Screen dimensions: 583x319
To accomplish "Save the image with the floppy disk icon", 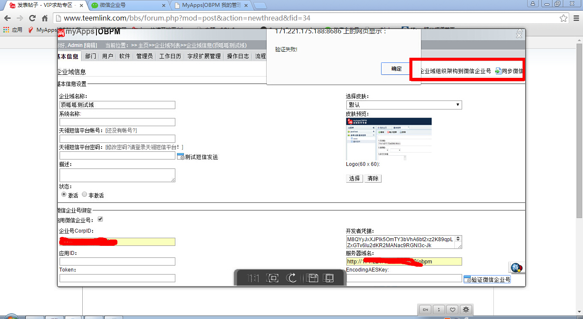I will [313, 278].
